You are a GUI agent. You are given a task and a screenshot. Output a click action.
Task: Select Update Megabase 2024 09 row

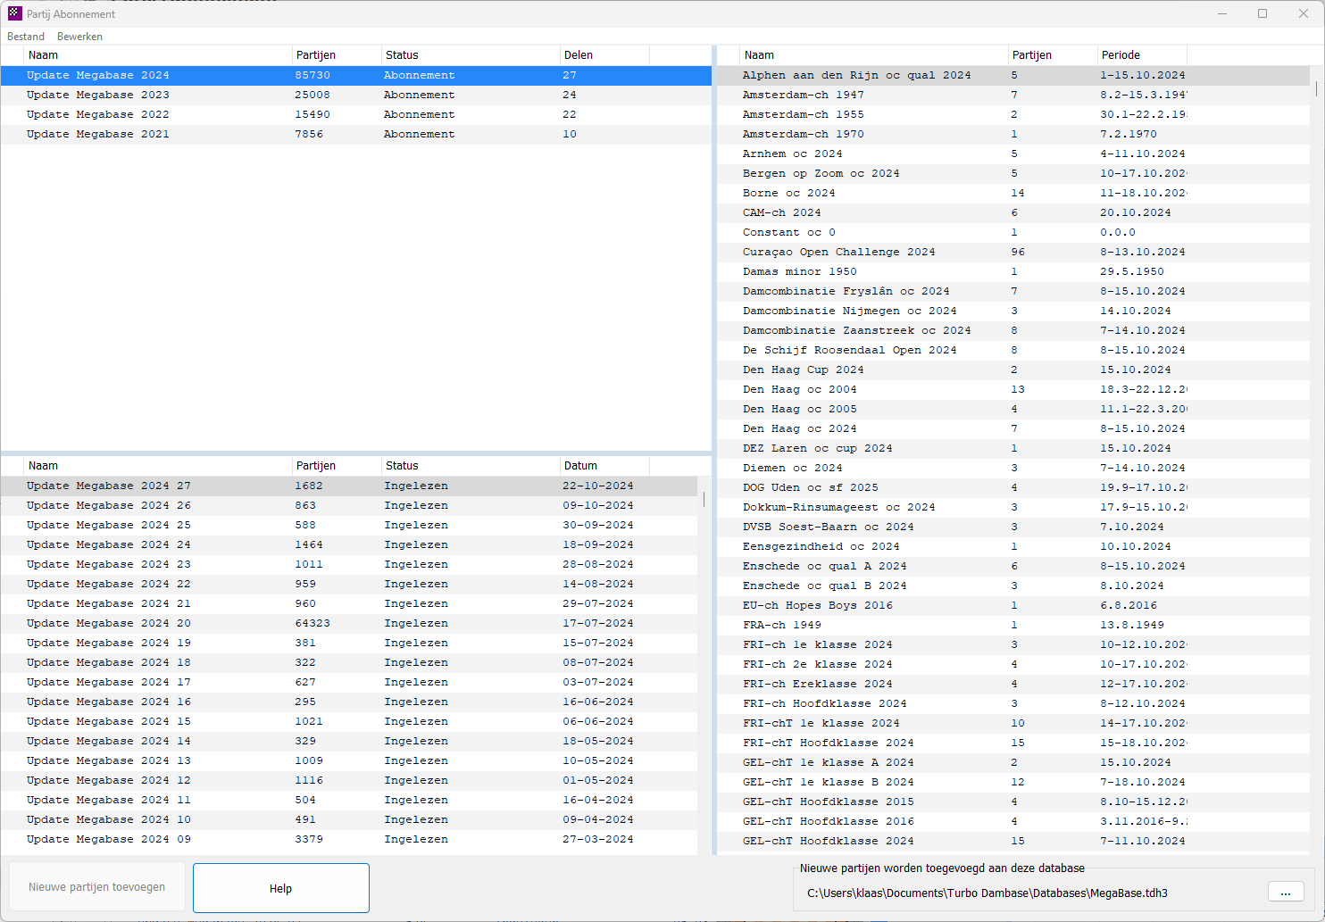[349, 840]
